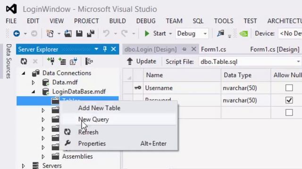Open the Undo history dropdown arrow

115,34
